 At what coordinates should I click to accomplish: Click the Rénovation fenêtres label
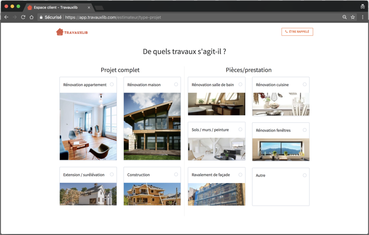[273, 130]
